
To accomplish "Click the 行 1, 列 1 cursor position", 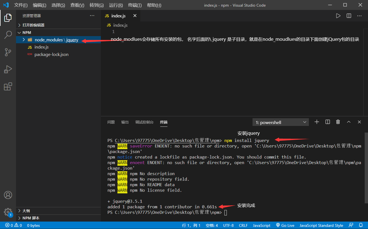I will click(191, 225).
